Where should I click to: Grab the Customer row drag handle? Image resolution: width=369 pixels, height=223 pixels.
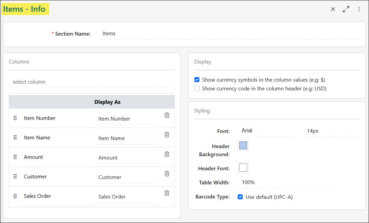tap(15, 176)
